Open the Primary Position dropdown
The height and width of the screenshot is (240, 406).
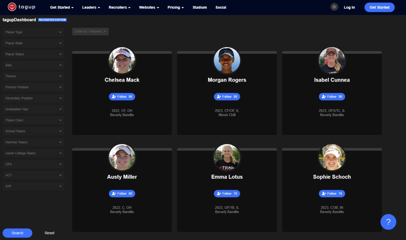pos(33,87)
